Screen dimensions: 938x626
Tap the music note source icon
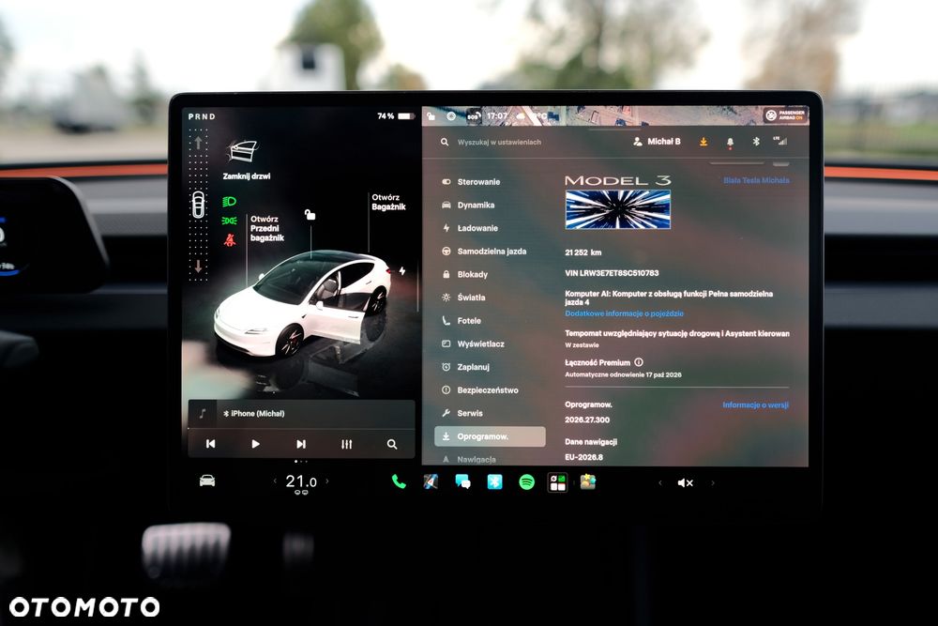(203, 414)
